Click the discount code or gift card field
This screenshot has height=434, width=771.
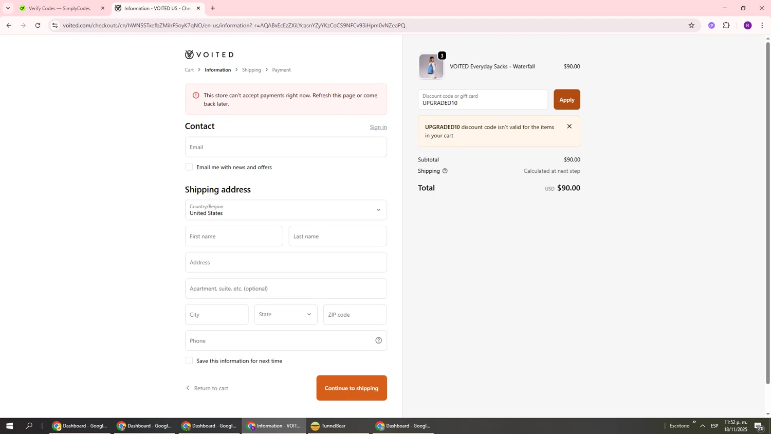tap(483, 100)
